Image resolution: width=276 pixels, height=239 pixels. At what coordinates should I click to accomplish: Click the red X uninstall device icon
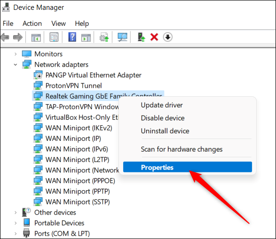154,37
